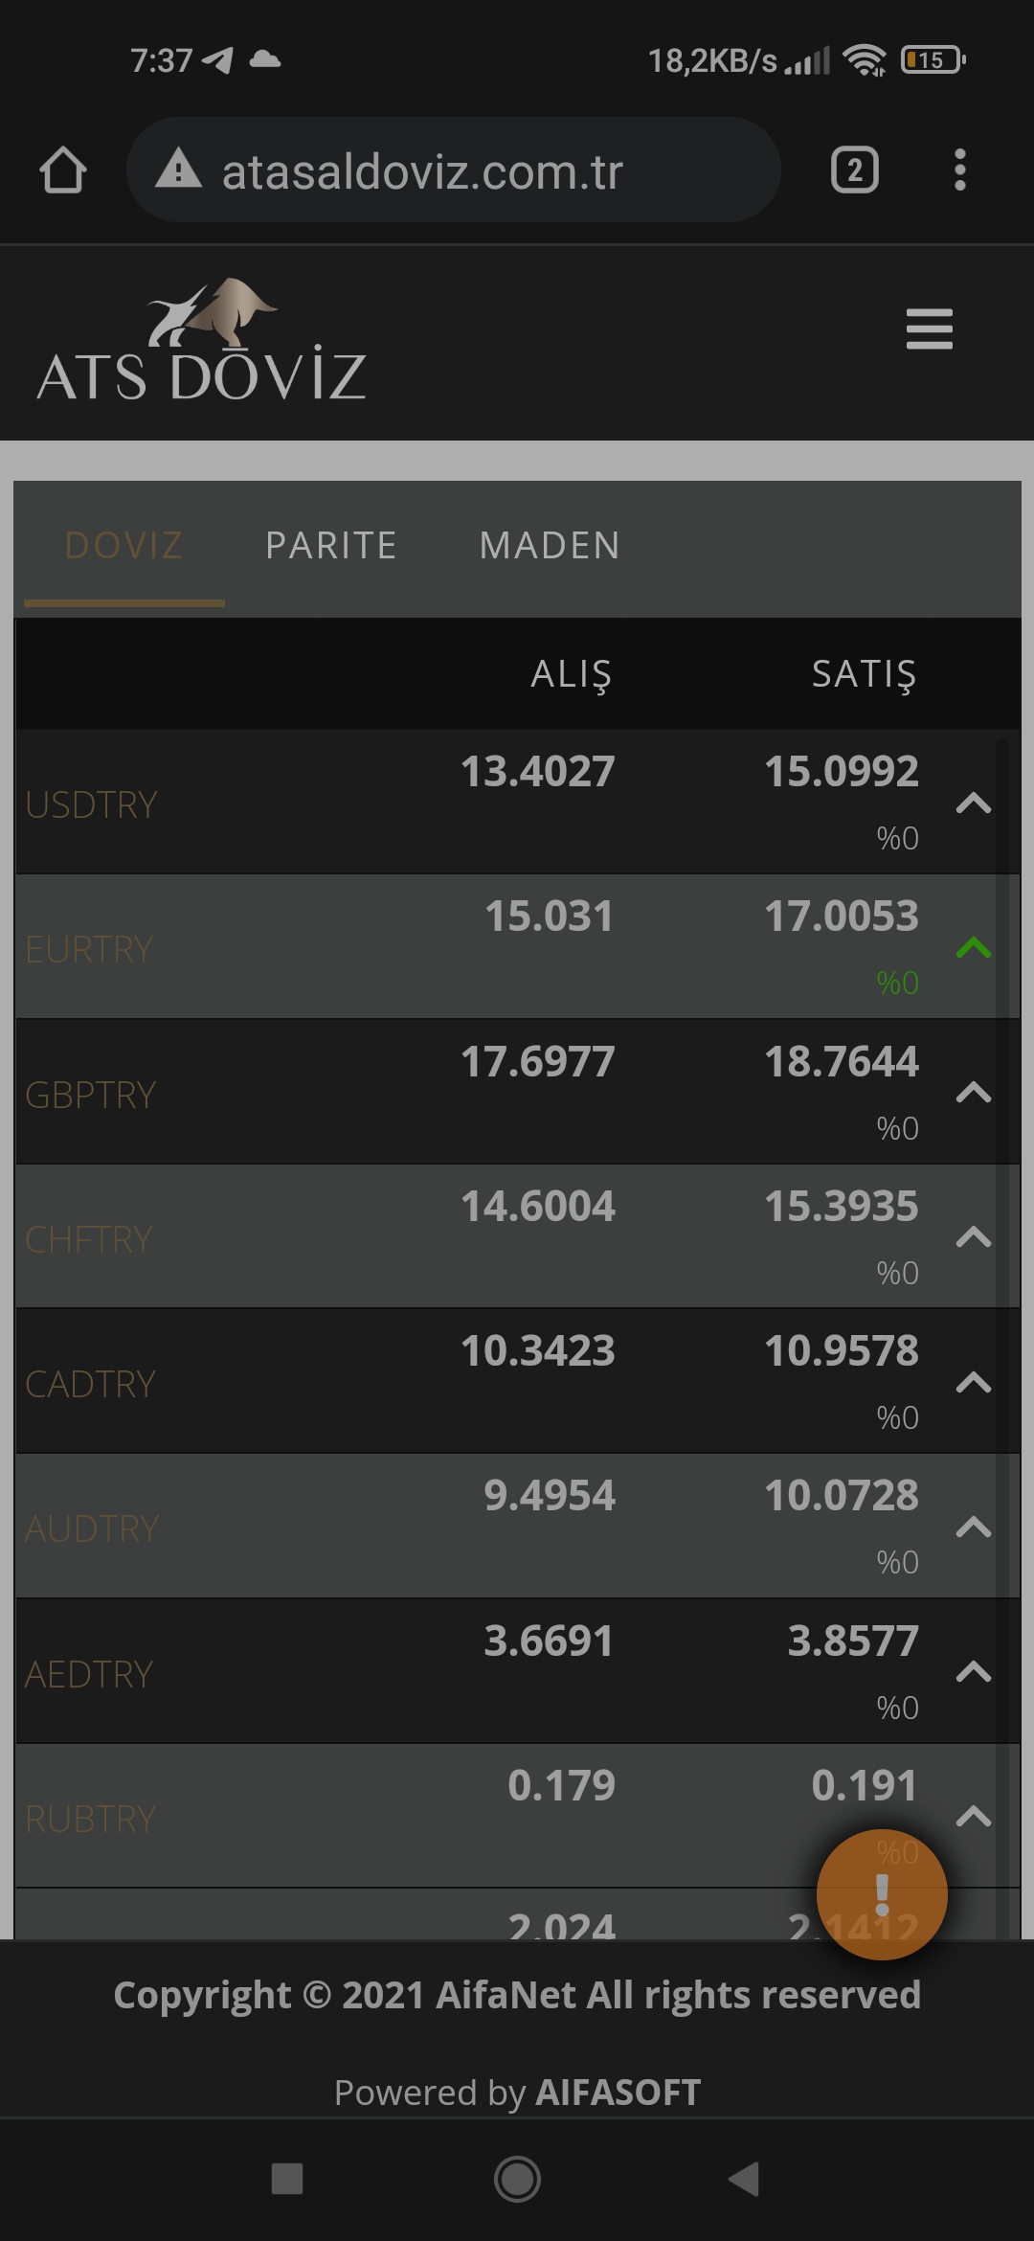The image size is (1034, 2241).
Task: Switch to the PARITE tab
Action: (x=331, y=546)
